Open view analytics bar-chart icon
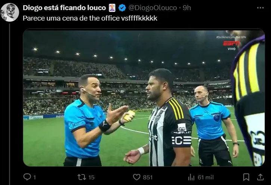This screenshot has width=271, height=185. click(191, 177)
